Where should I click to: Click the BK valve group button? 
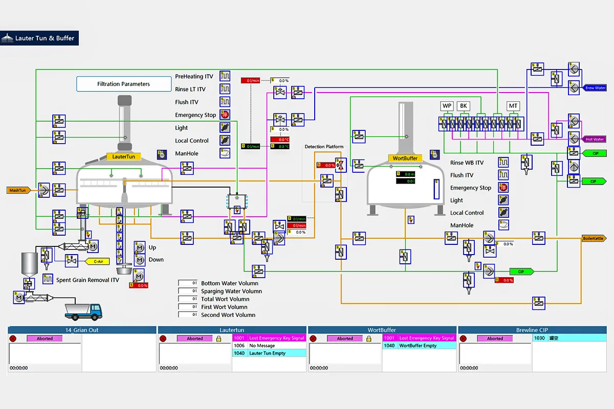464,106
